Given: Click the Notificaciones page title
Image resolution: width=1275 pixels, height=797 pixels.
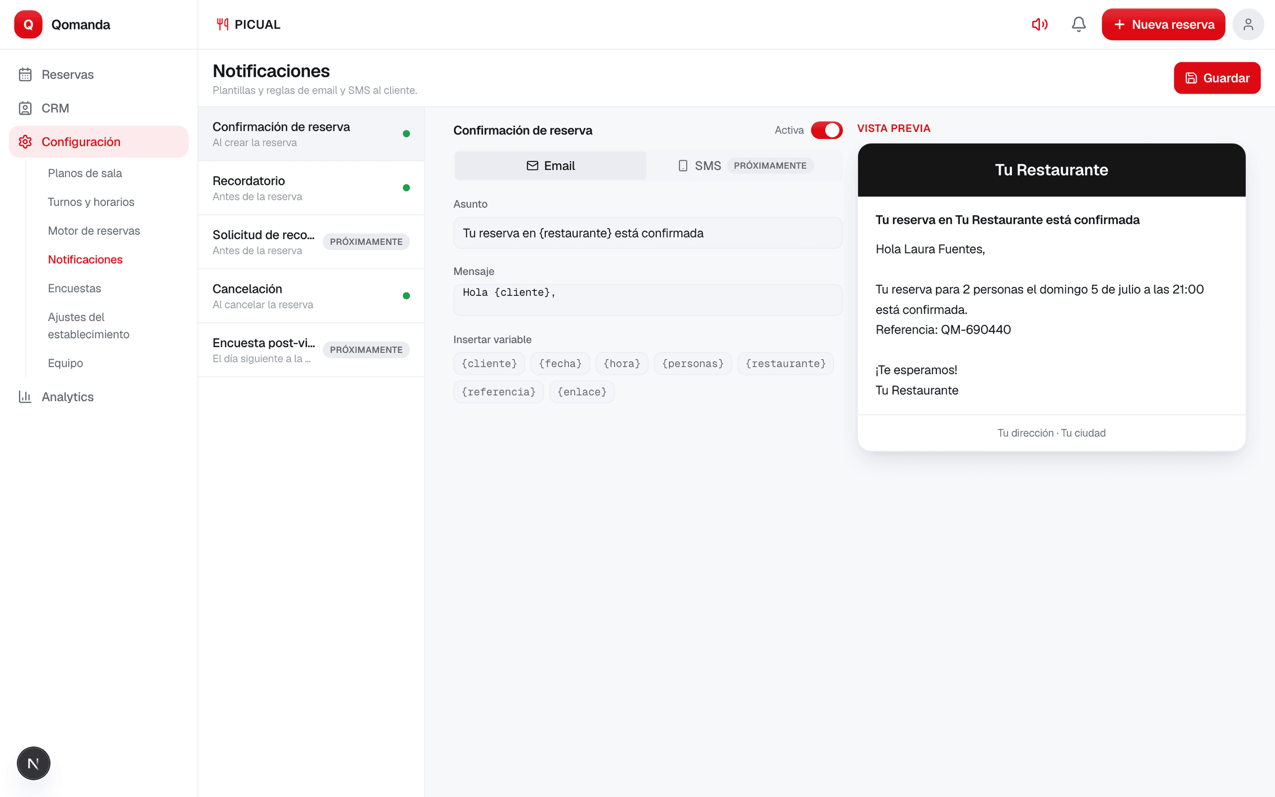Looking at the screenshot, I should [x=271, y=71].
